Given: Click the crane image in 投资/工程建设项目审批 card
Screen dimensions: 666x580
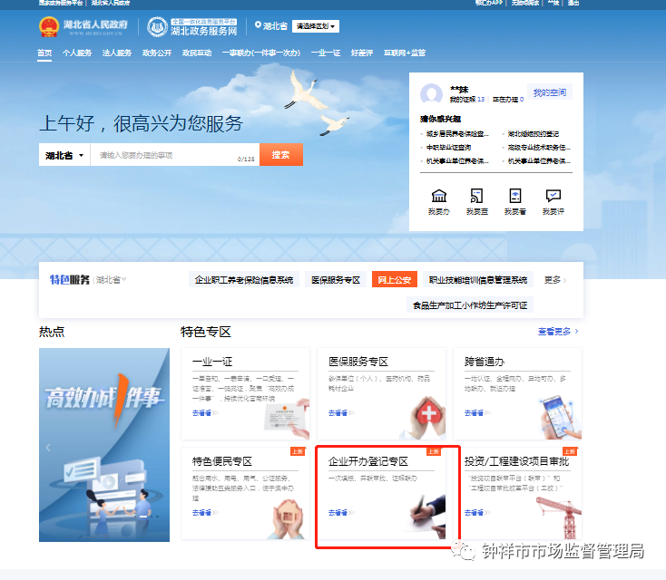Looking at the screenshot, I should pyautogui.click(x=560, y=518).
